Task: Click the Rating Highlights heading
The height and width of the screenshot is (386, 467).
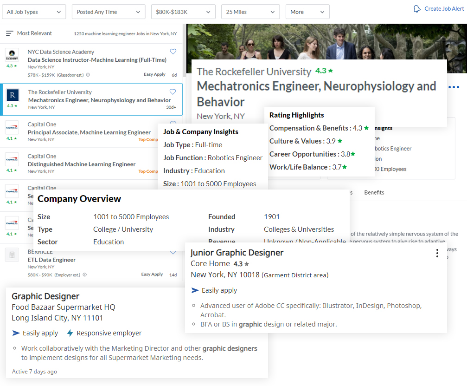Action: 297,115
